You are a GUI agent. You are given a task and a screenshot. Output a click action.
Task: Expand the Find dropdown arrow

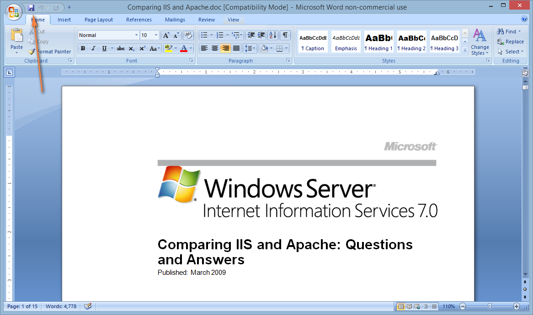[519, 31]
